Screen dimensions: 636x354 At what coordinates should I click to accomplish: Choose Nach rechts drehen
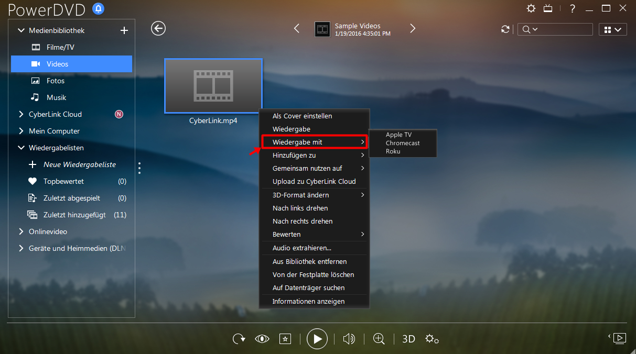point(315,221)
